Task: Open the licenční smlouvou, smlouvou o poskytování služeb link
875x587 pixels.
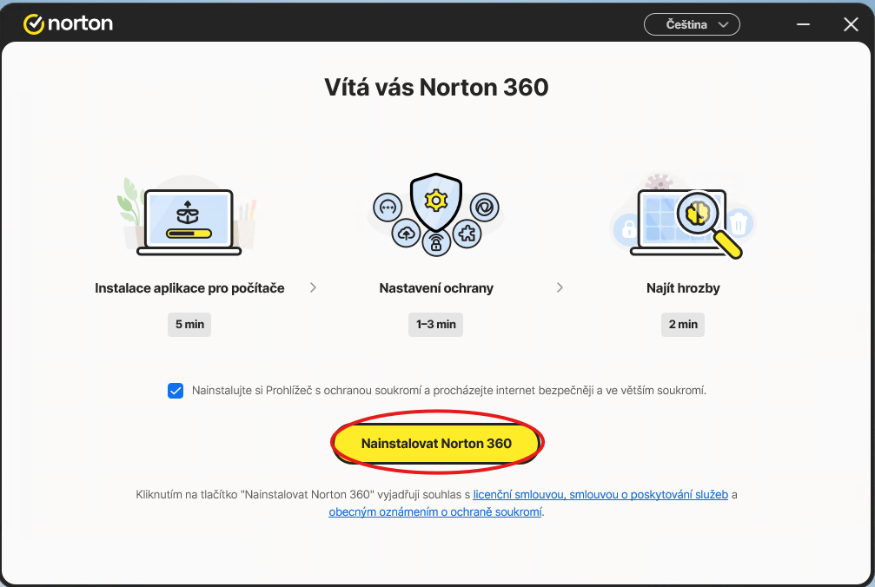Action: click(x=600, y=494)
